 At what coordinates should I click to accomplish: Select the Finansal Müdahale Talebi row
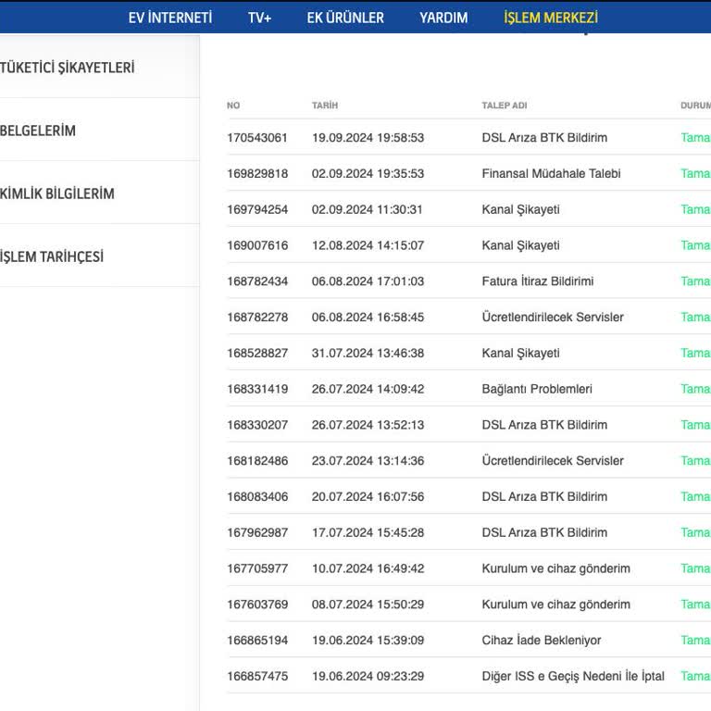click(x=551, y=174)
